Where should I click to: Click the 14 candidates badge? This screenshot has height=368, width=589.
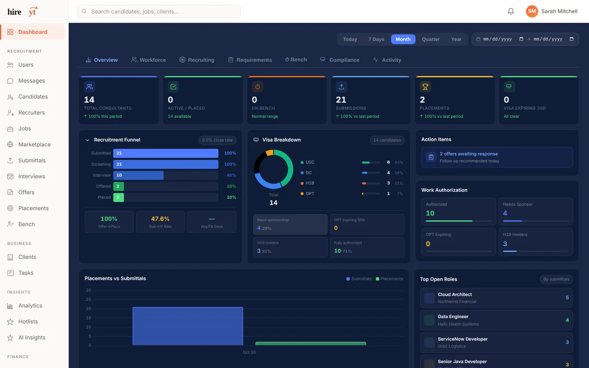tap(387, 140)
